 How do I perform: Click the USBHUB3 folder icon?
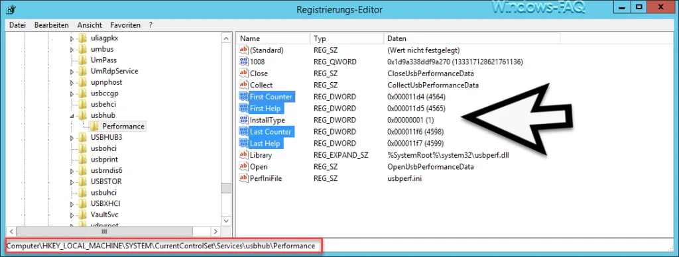tap(83, 138)
